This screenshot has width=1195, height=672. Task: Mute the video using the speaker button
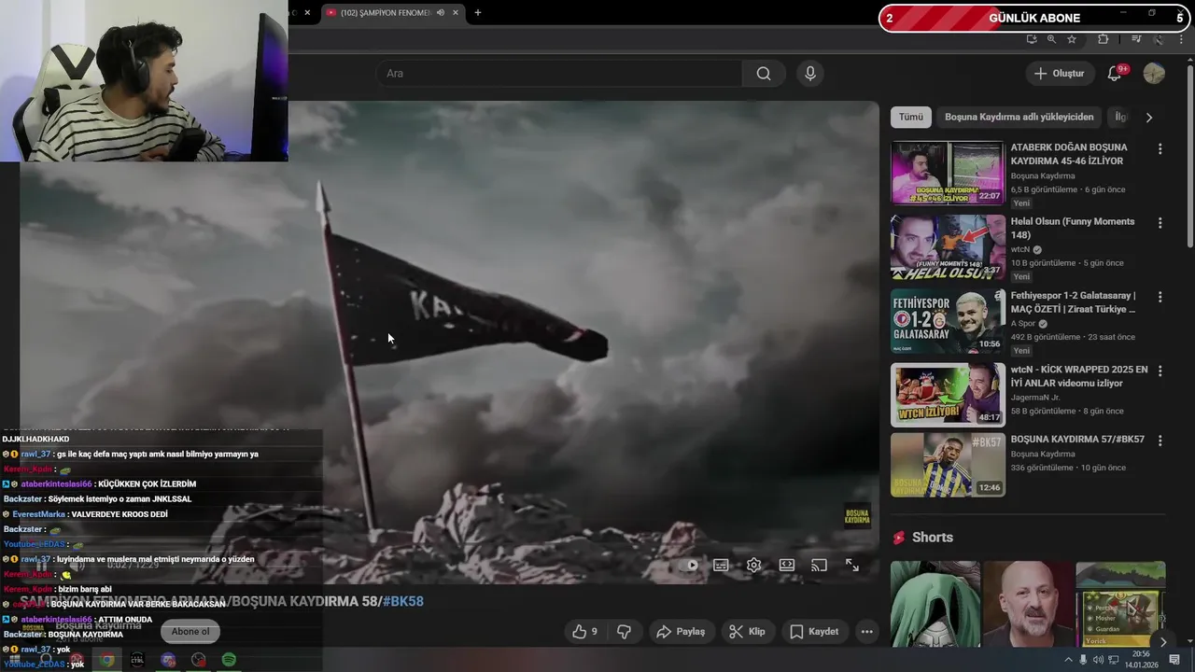(x=78, y=566)
